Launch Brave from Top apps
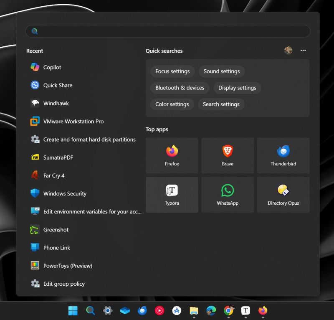334x320 pixels. pos(228,155)
